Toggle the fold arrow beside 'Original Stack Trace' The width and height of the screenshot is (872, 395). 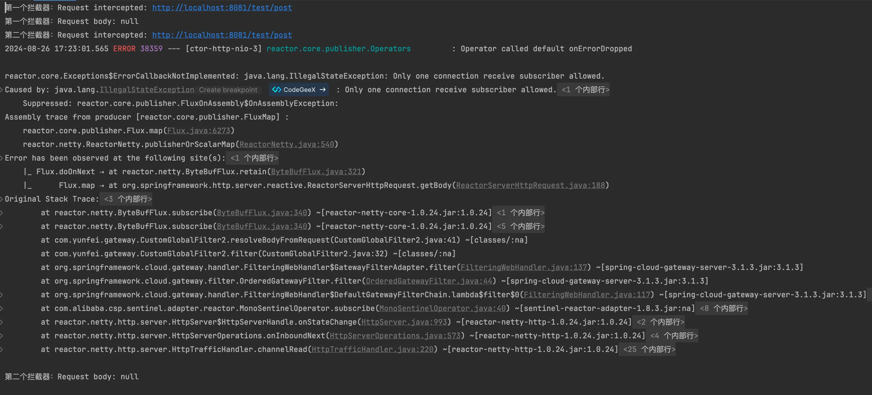coord(2,199)
